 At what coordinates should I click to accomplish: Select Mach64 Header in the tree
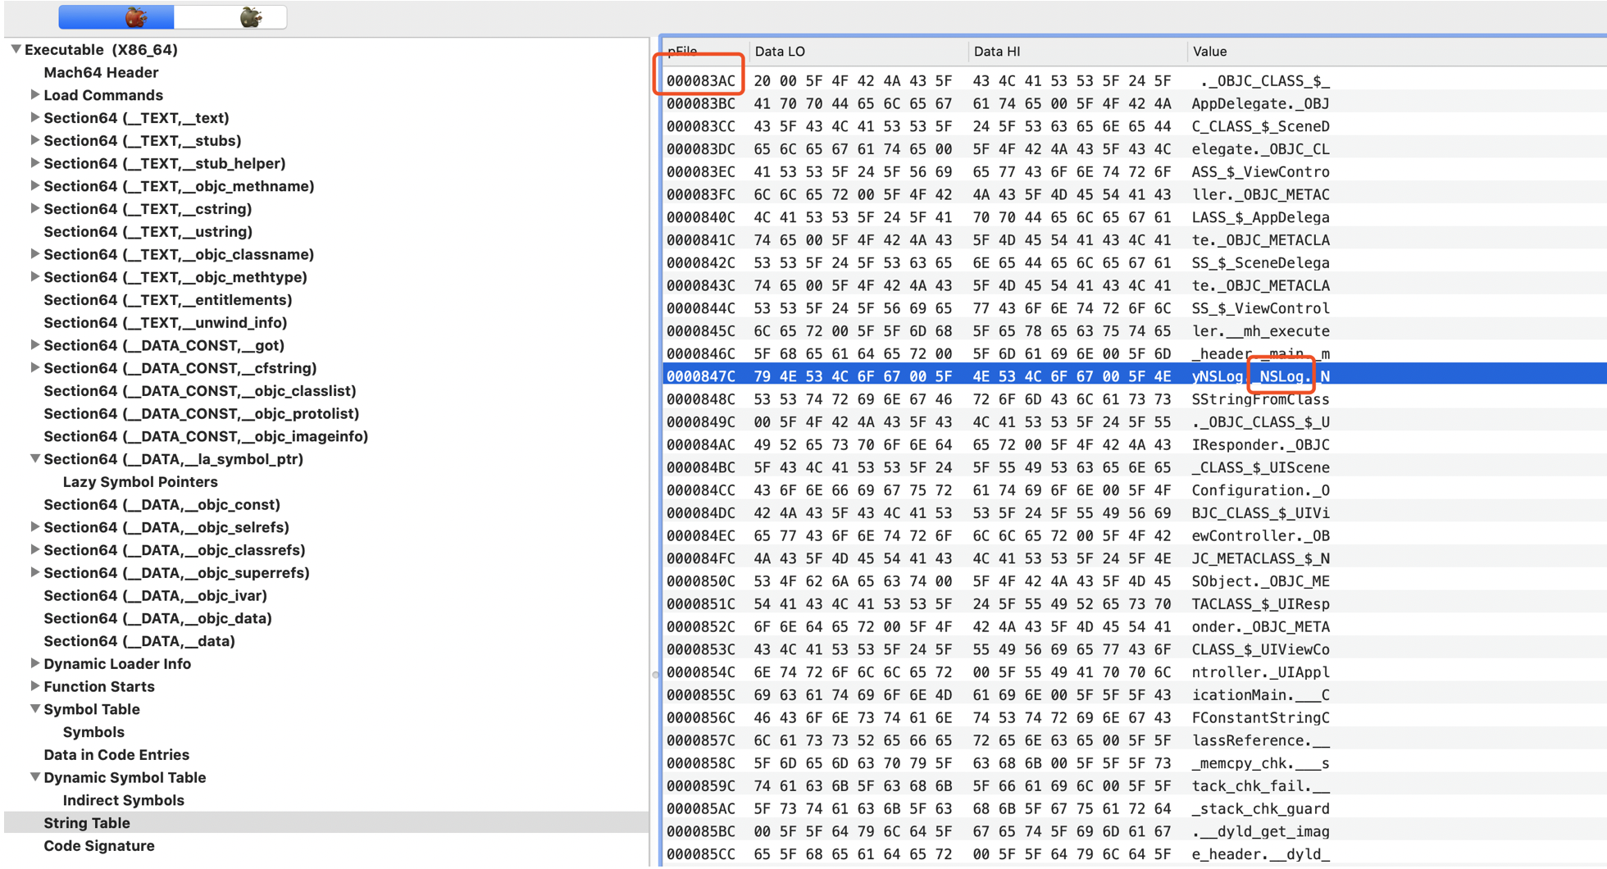pyautogui.click(x=101, y=72)
